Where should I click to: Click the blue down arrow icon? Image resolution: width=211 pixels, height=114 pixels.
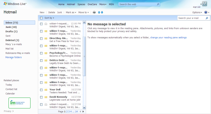(102, 12)
